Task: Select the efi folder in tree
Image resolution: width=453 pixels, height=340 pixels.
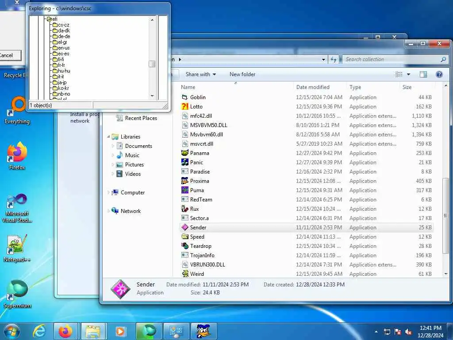Action: [x=52, y=19]
